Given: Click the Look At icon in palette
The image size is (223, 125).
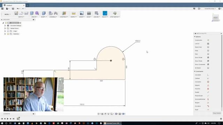Looking at the screenshot, I should tap(208, 44).
